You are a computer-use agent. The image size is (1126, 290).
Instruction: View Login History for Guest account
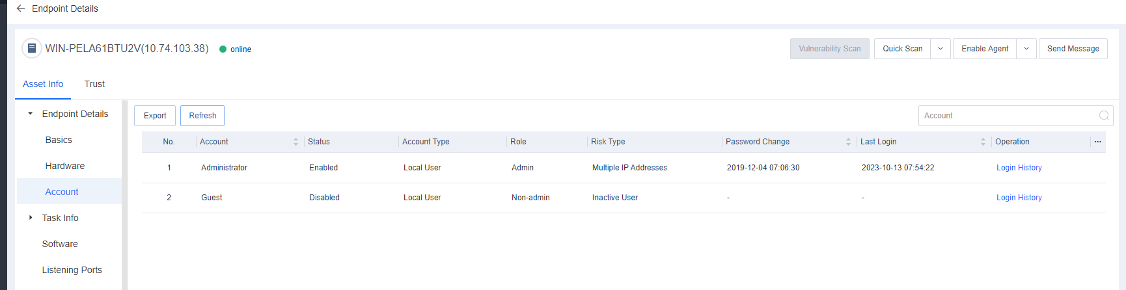pos(1019,198)
